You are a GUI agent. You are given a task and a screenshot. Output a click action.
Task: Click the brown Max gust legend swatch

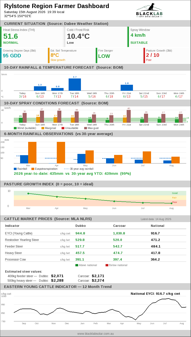click(85, 128)
